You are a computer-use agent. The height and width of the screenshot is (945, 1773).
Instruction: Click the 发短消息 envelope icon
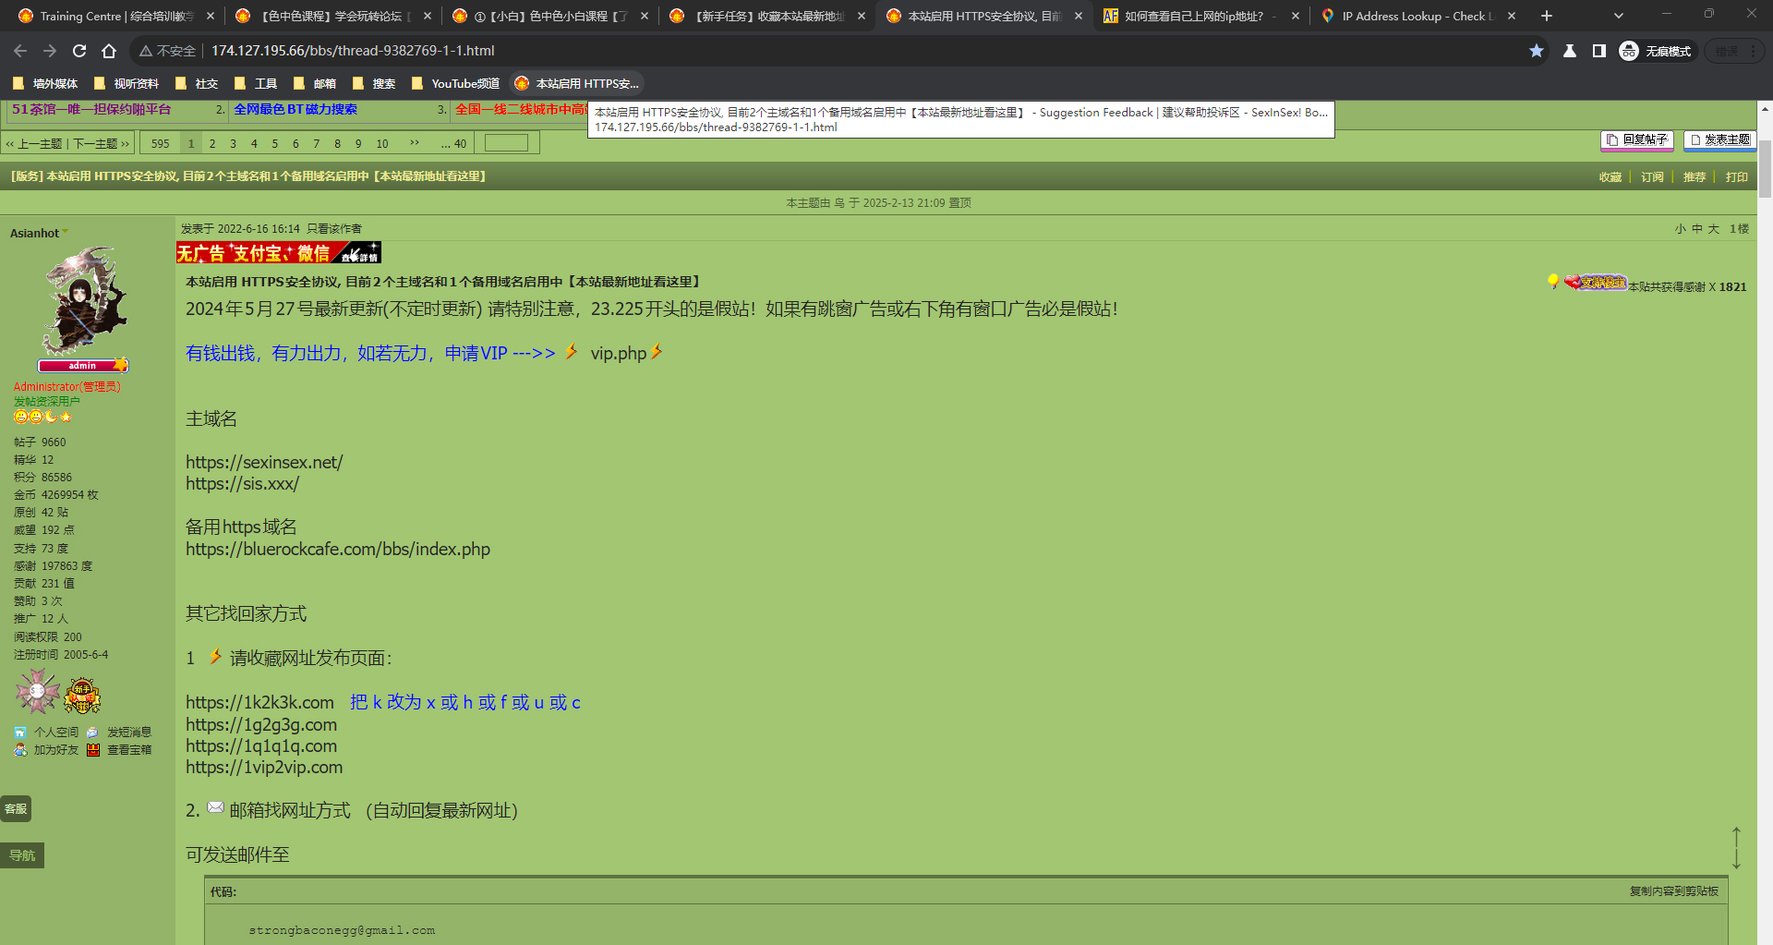click(x=92, y=732)
